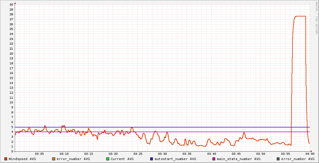
Task: Click the 0 value on the y-axis
Action: click(x=12, y=152)
